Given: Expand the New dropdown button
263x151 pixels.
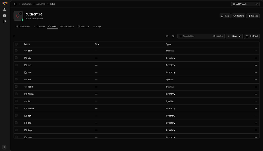Looking at the screenshot, I should [x=234, y=36].
